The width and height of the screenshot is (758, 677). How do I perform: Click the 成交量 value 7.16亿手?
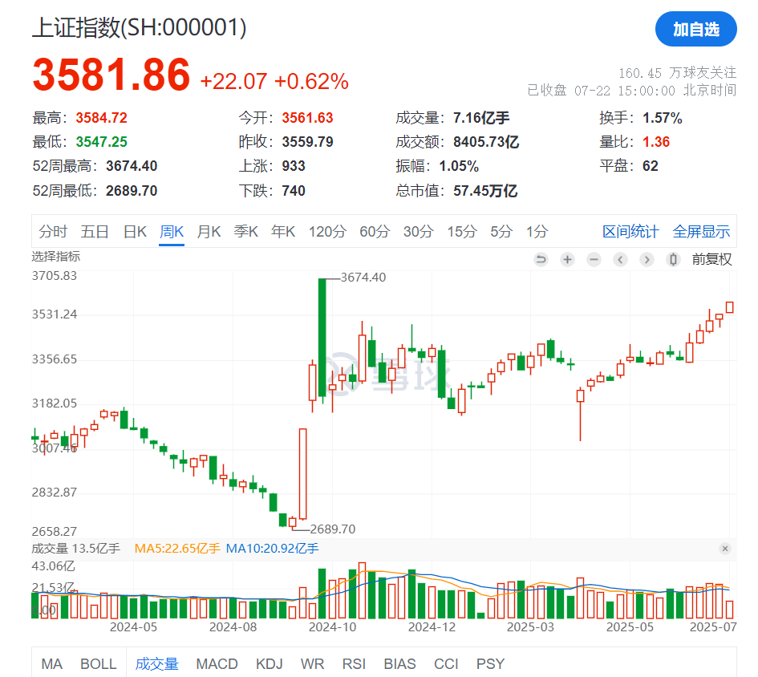481,117
